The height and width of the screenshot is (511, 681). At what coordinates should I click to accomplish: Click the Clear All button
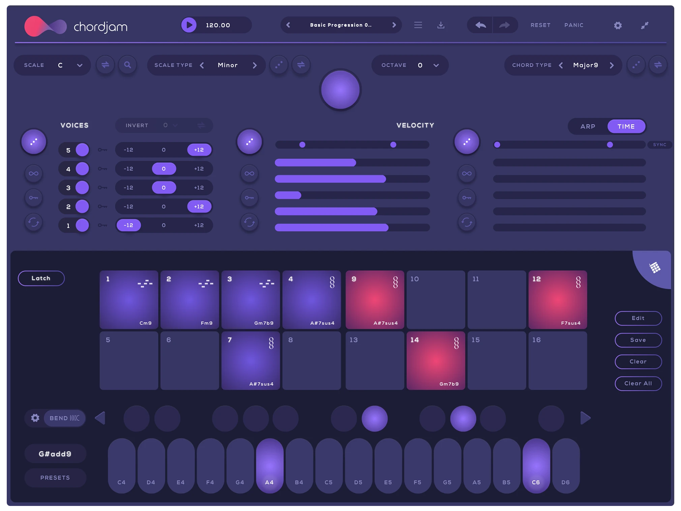click(638, 383)
